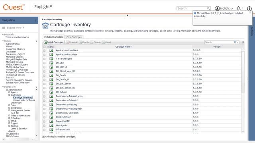Image resolution: width=255 pixels, height=143 pixels.
Task: Click status icon for Application-Root-Base row
Action: 51,55
